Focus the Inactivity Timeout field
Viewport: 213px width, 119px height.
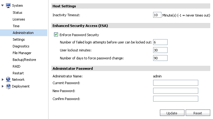pos(157,15)
